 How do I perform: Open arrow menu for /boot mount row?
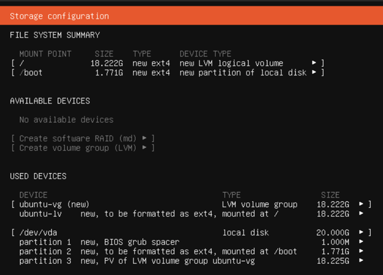point(314,72)
